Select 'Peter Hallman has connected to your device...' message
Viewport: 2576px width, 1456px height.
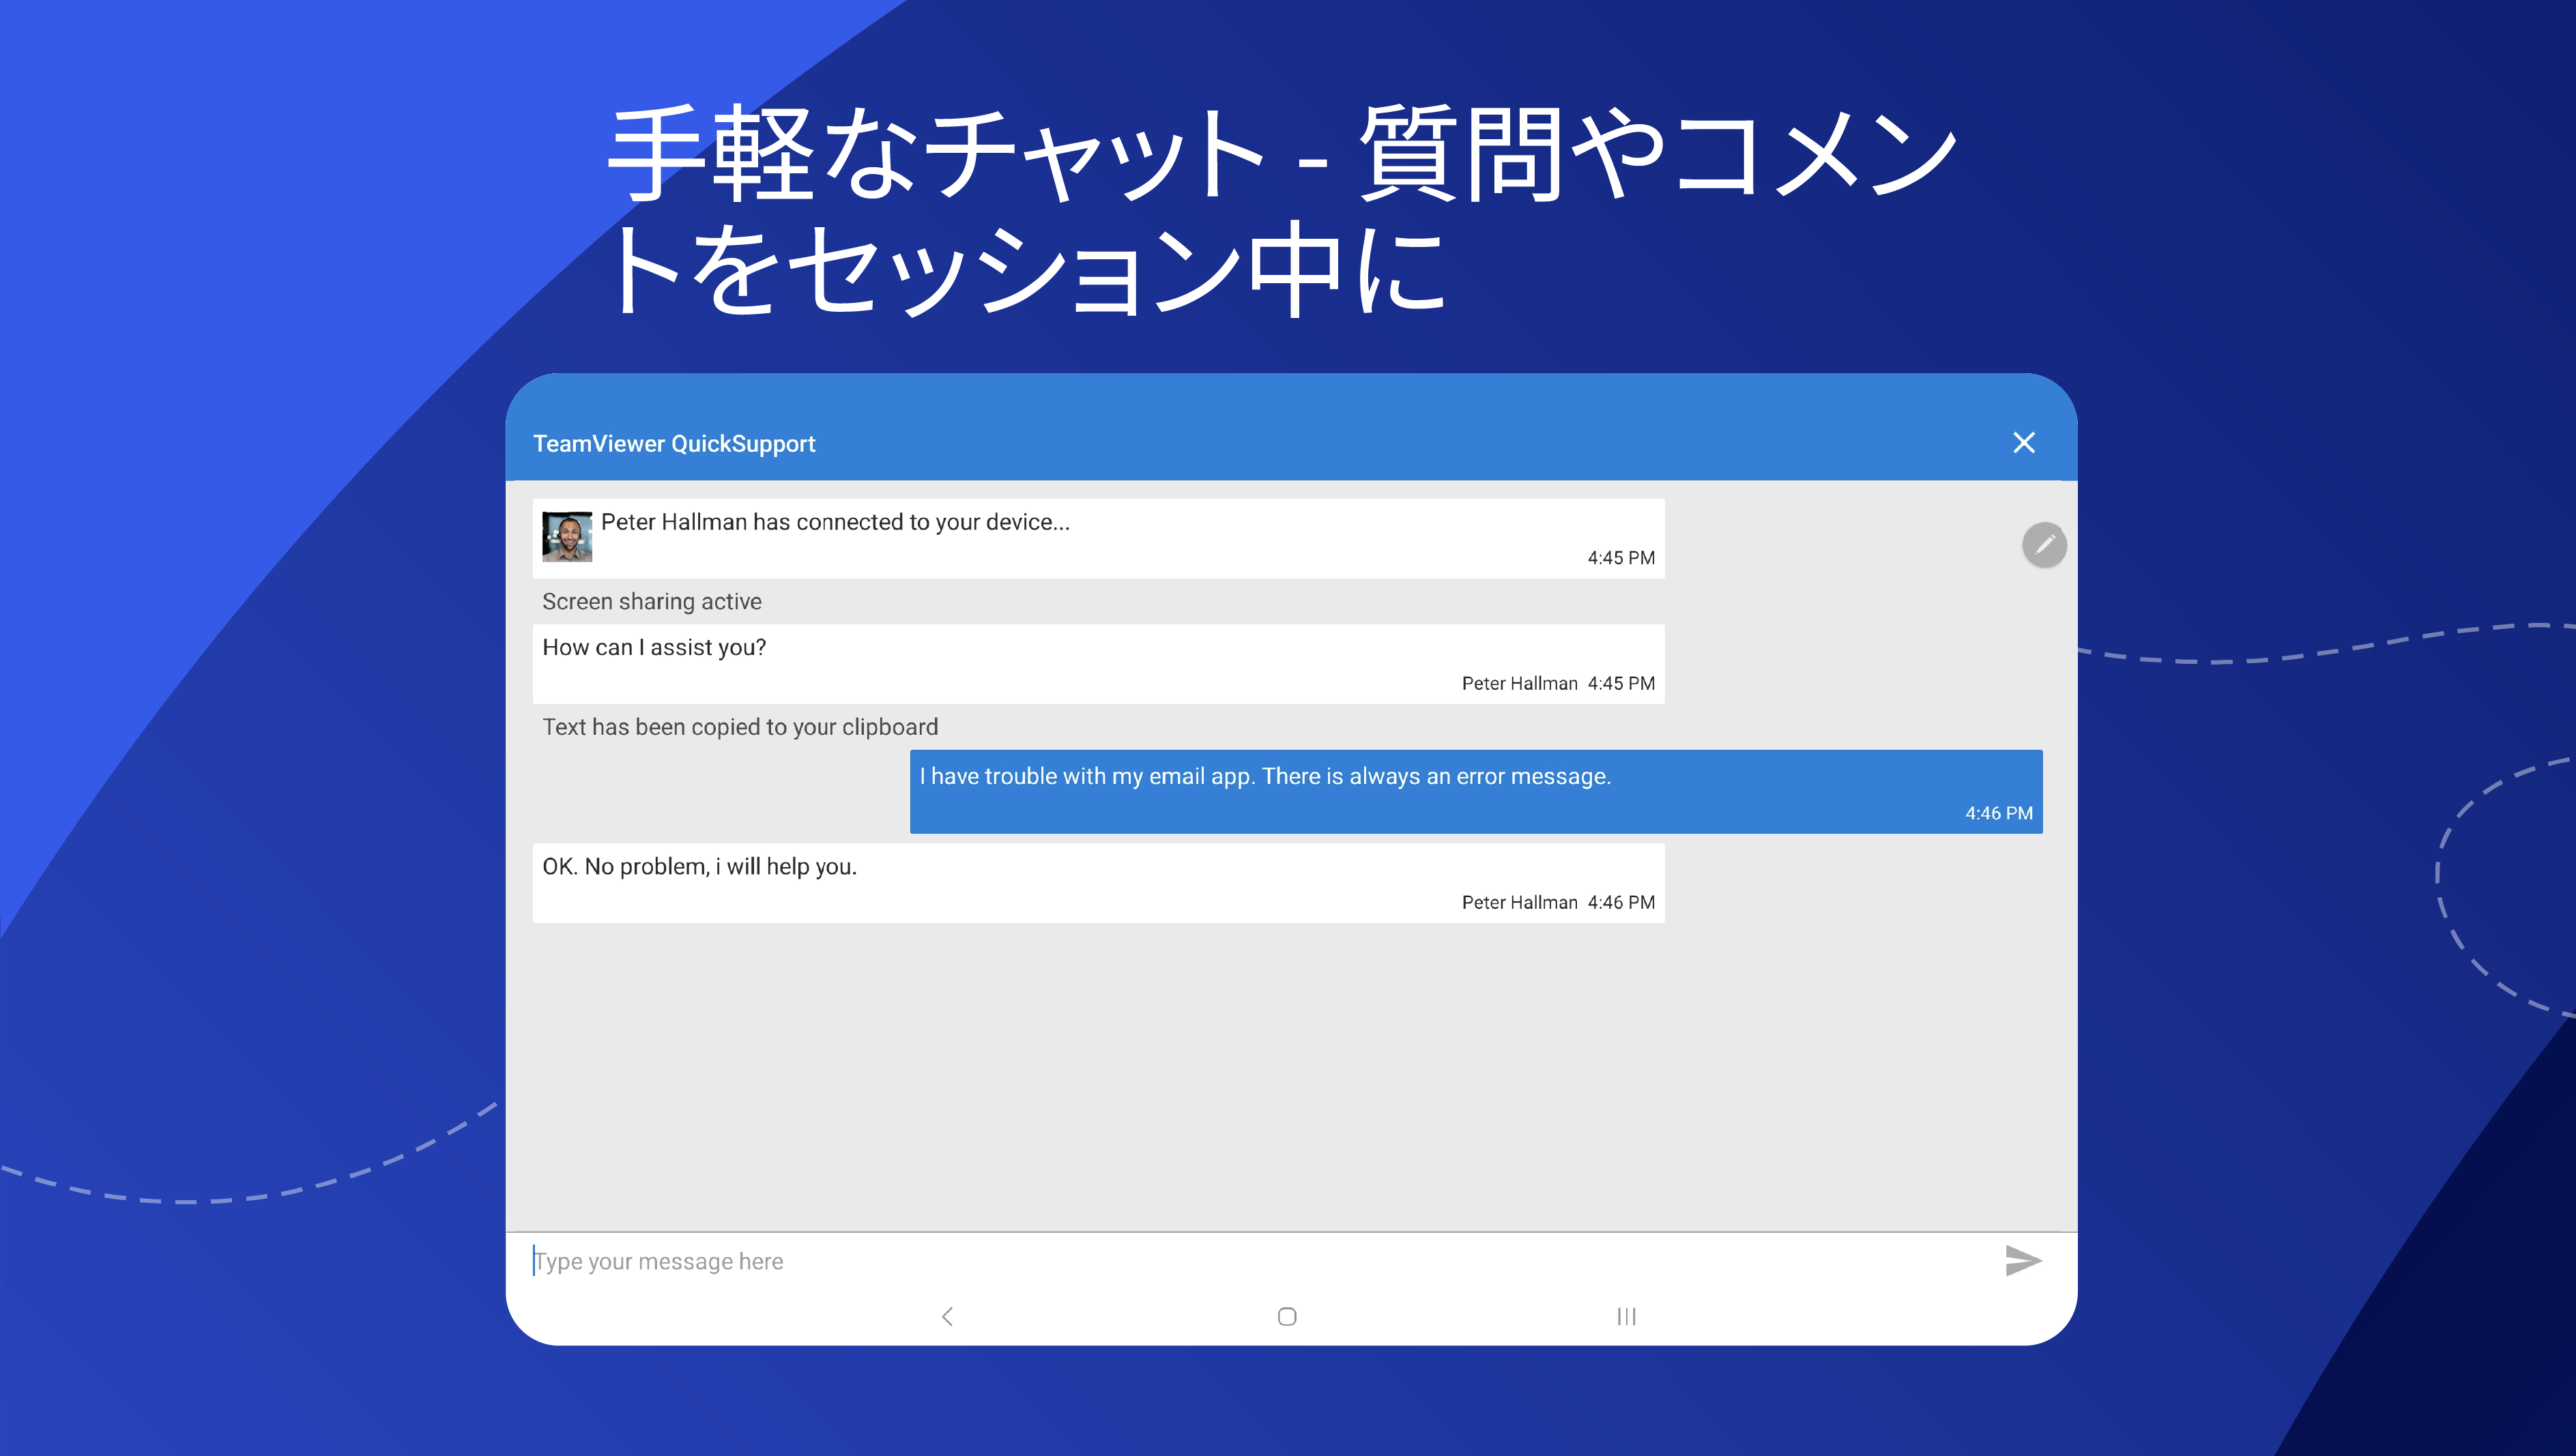1098,538
